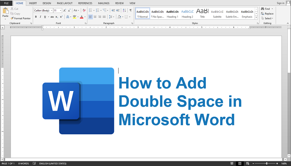
Task: Toggle underline formatting
Action: [x=45, y=17]
